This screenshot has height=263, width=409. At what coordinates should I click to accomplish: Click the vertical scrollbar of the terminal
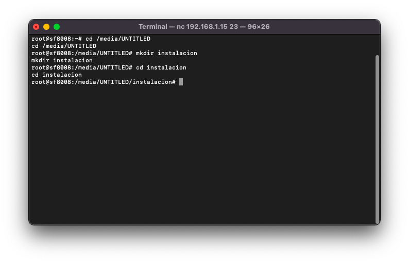[377, 139]
